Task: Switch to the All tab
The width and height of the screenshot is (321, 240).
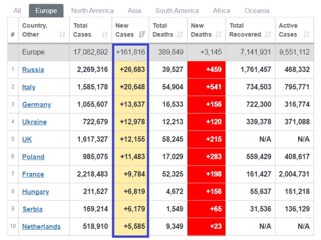Action: click(17, 11)
